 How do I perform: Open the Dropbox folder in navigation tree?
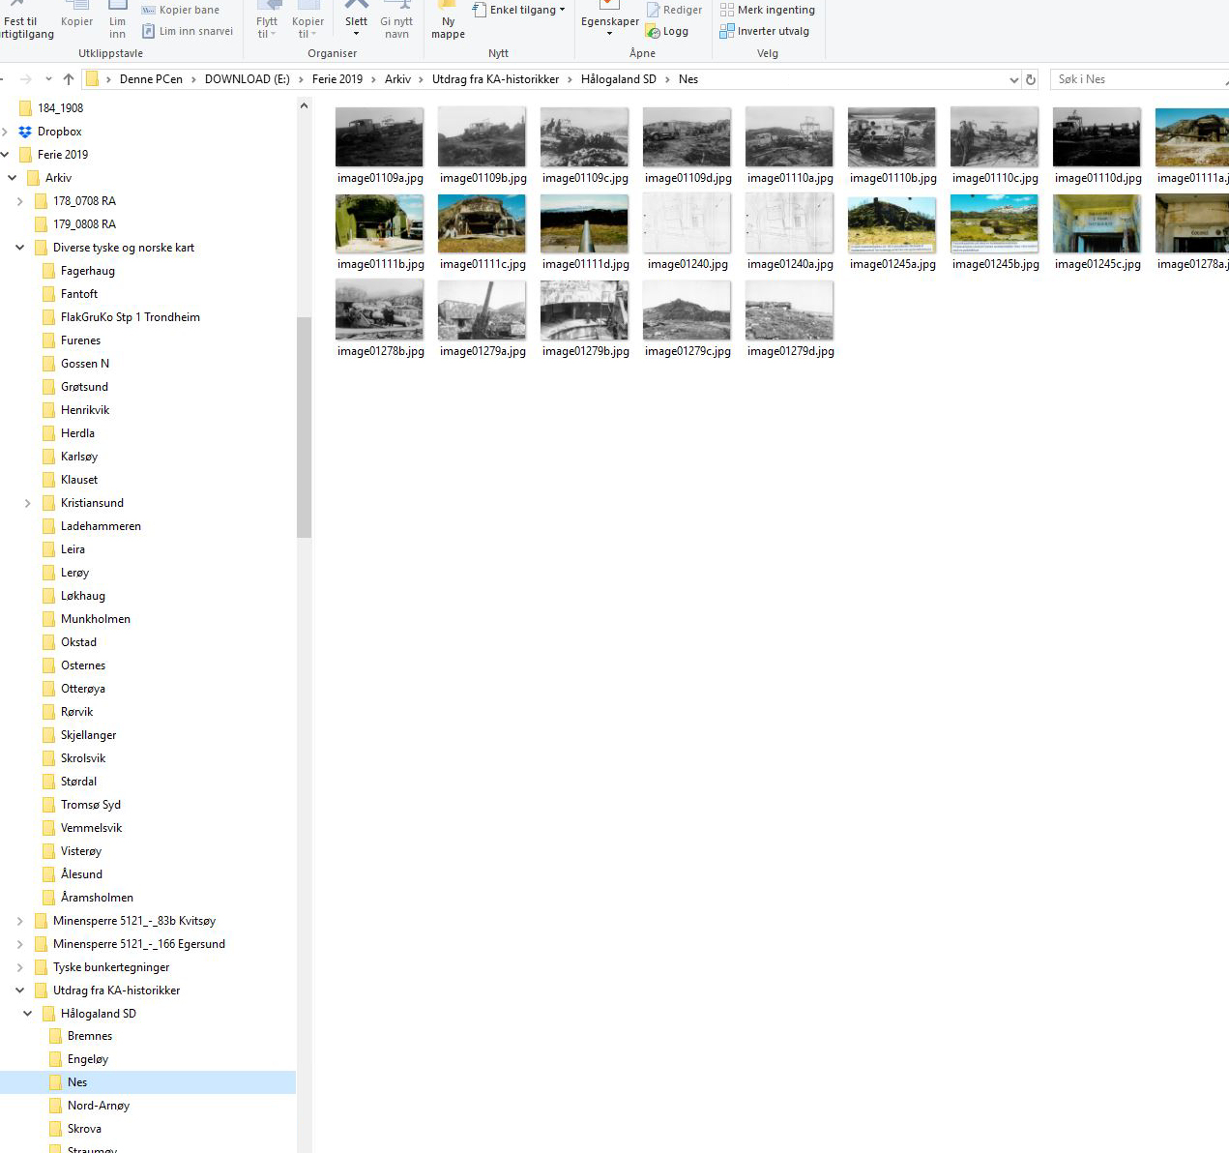click(x=59, y=132)
